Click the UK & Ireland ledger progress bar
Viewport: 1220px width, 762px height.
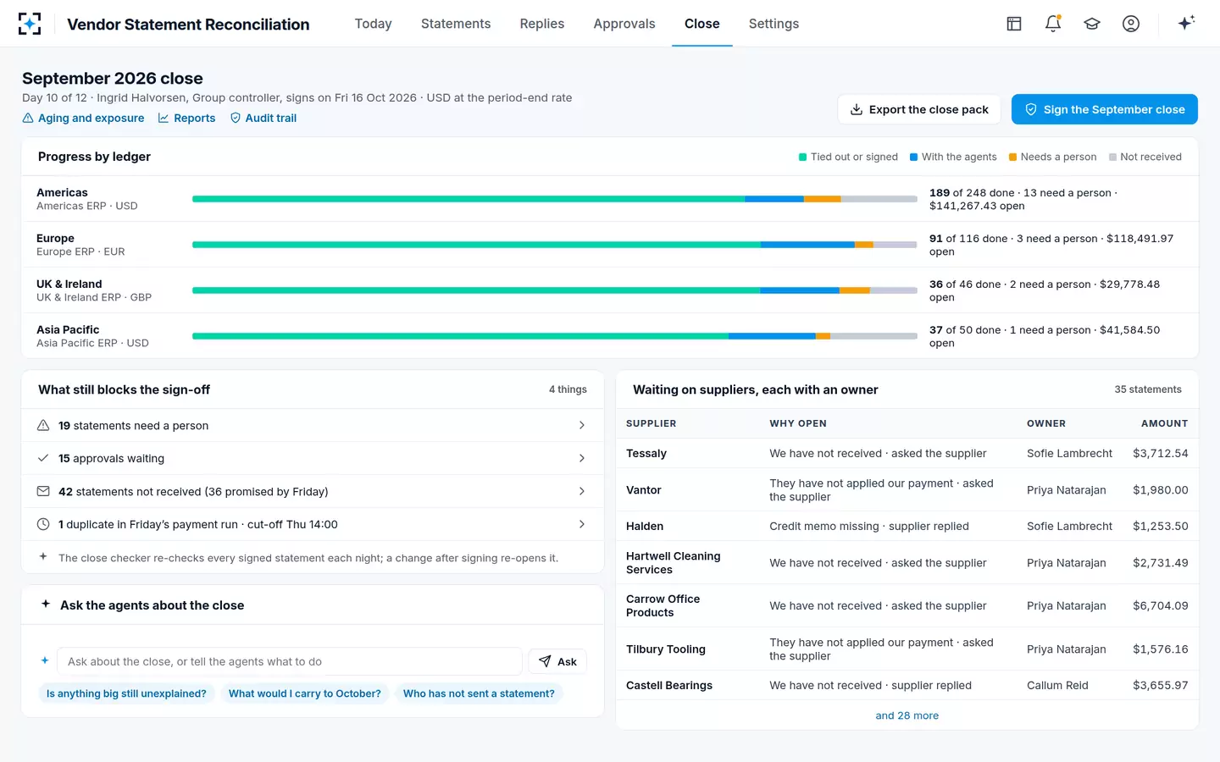(555, 290)
